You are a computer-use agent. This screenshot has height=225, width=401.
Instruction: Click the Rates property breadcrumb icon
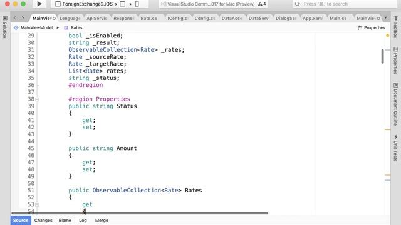pyautogui.click(x=66, y=27)
